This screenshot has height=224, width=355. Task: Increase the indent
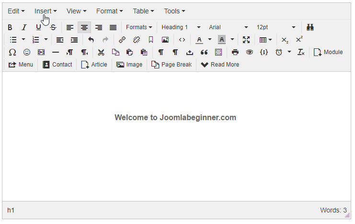pyautogui.click(x=74, y=40)
